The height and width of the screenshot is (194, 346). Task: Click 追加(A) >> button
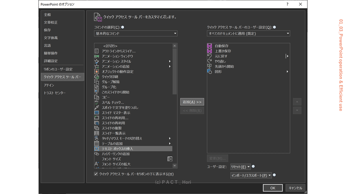192,102
